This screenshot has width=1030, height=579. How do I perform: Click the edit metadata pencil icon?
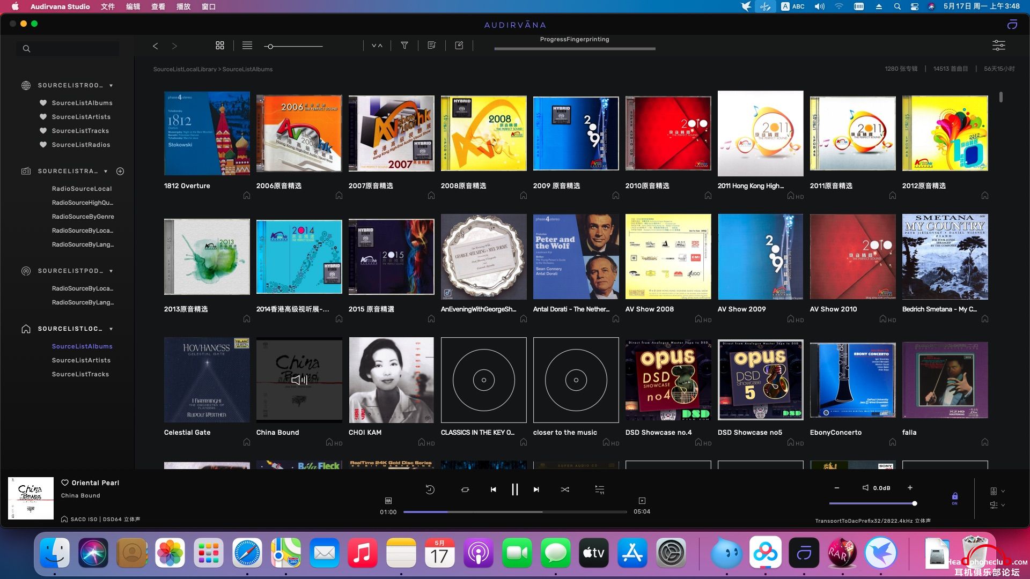459,46
